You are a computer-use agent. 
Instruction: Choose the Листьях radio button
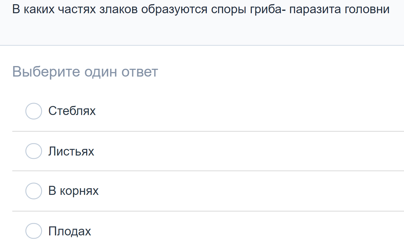(x=34, y=151)
